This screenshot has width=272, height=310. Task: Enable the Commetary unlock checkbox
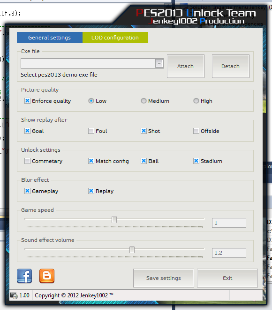(28, 161)
